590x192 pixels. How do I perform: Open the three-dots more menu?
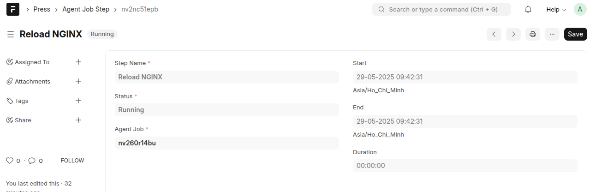tap(552, 34)
